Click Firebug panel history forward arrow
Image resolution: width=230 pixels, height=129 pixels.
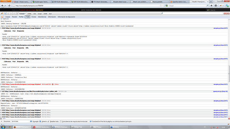(x=11, y=14)
